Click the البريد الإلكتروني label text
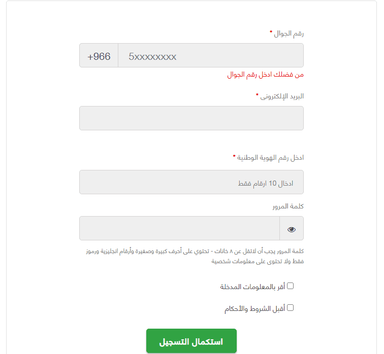Image resolution: width=384 pixels, height=354 pixels. pos(282,96)
